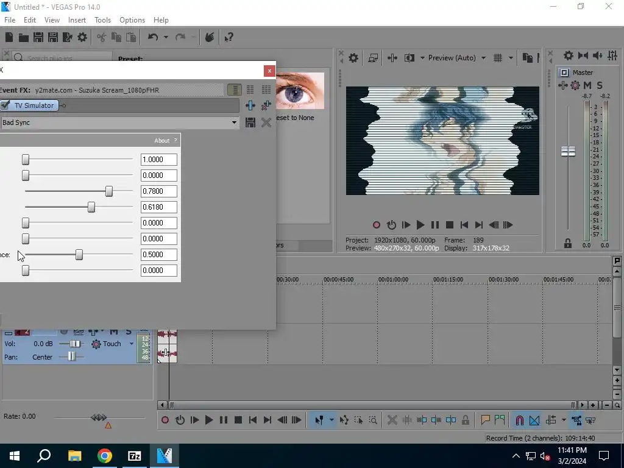624x468 pixels.
Task: Open Render As from the main toolbar
Action: [x=67, y=37]
